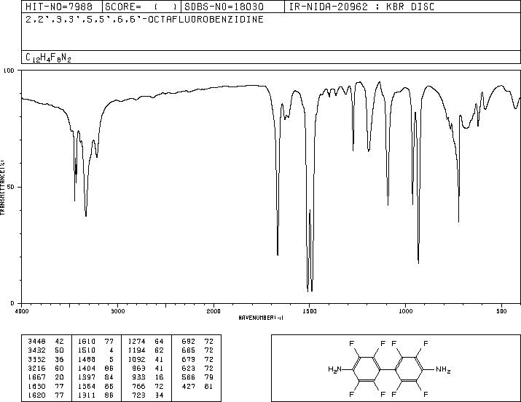This screenshot has height=402, width=521.
Task: Click transmittance value 34 beside 723
Action: [159, 395]
